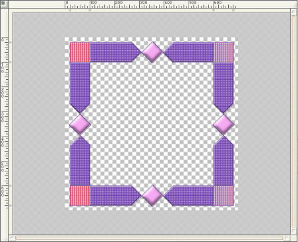Select the pink diamond on the left edge
298x242 pixels.
pos(80,125)
